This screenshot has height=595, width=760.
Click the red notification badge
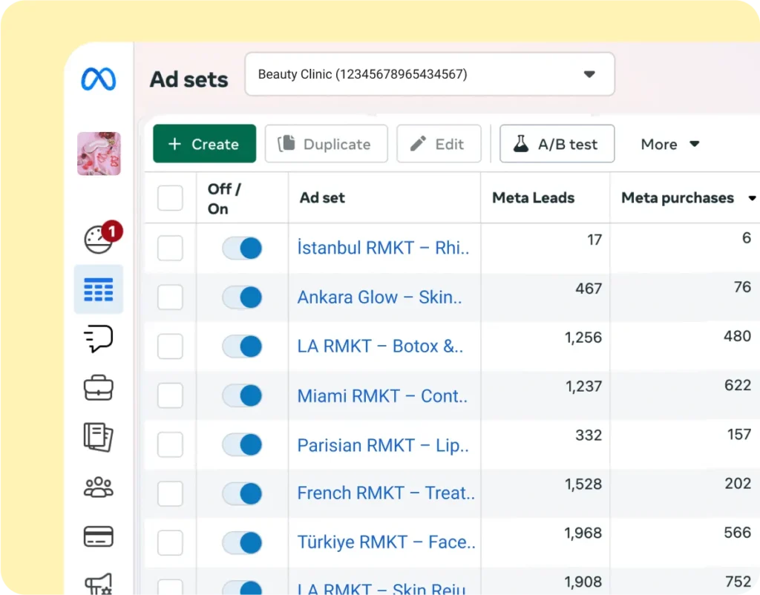click(x=112, y=231)
